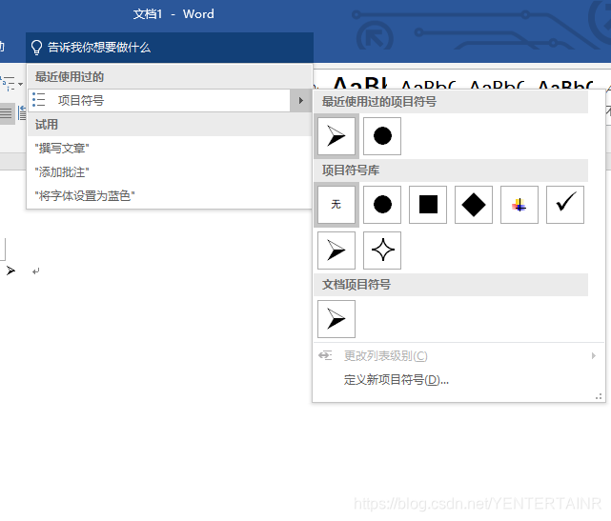Select arrow bullet under 文档项目符号

(x=336, y=319)
